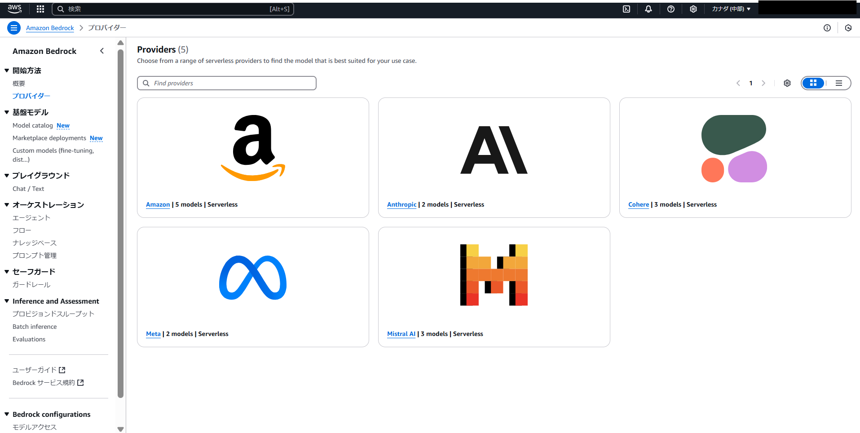Open the info panel icon

pos(827,28)
